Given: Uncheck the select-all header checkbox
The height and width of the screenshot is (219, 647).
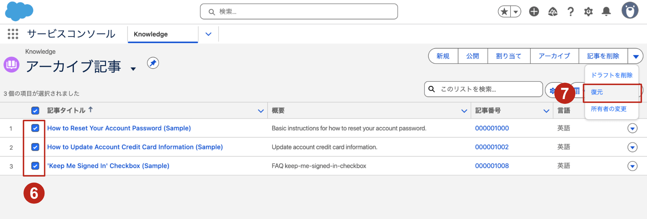Looking at the screenshot, I should pyautogui.click(x=35, y=110).
